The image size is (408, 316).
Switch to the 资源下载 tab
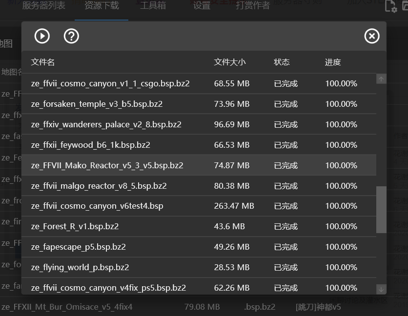(102, 5)
